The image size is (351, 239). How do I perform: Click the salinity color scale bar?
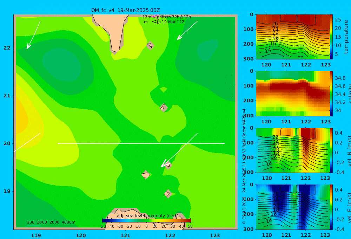(x=331, y=93)
